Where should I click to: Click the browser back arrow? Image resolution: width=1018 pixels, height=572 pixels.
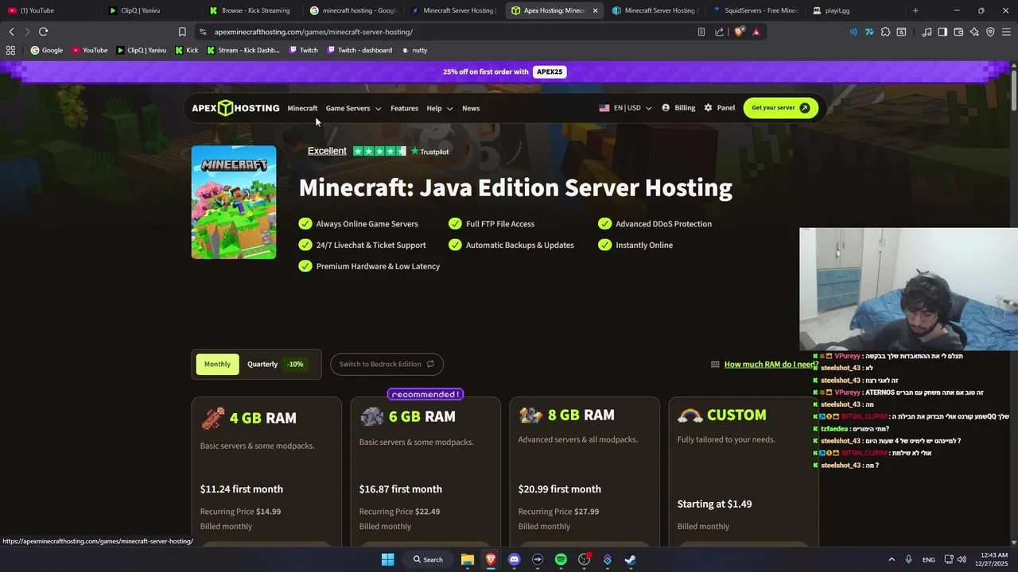point(11,32)
